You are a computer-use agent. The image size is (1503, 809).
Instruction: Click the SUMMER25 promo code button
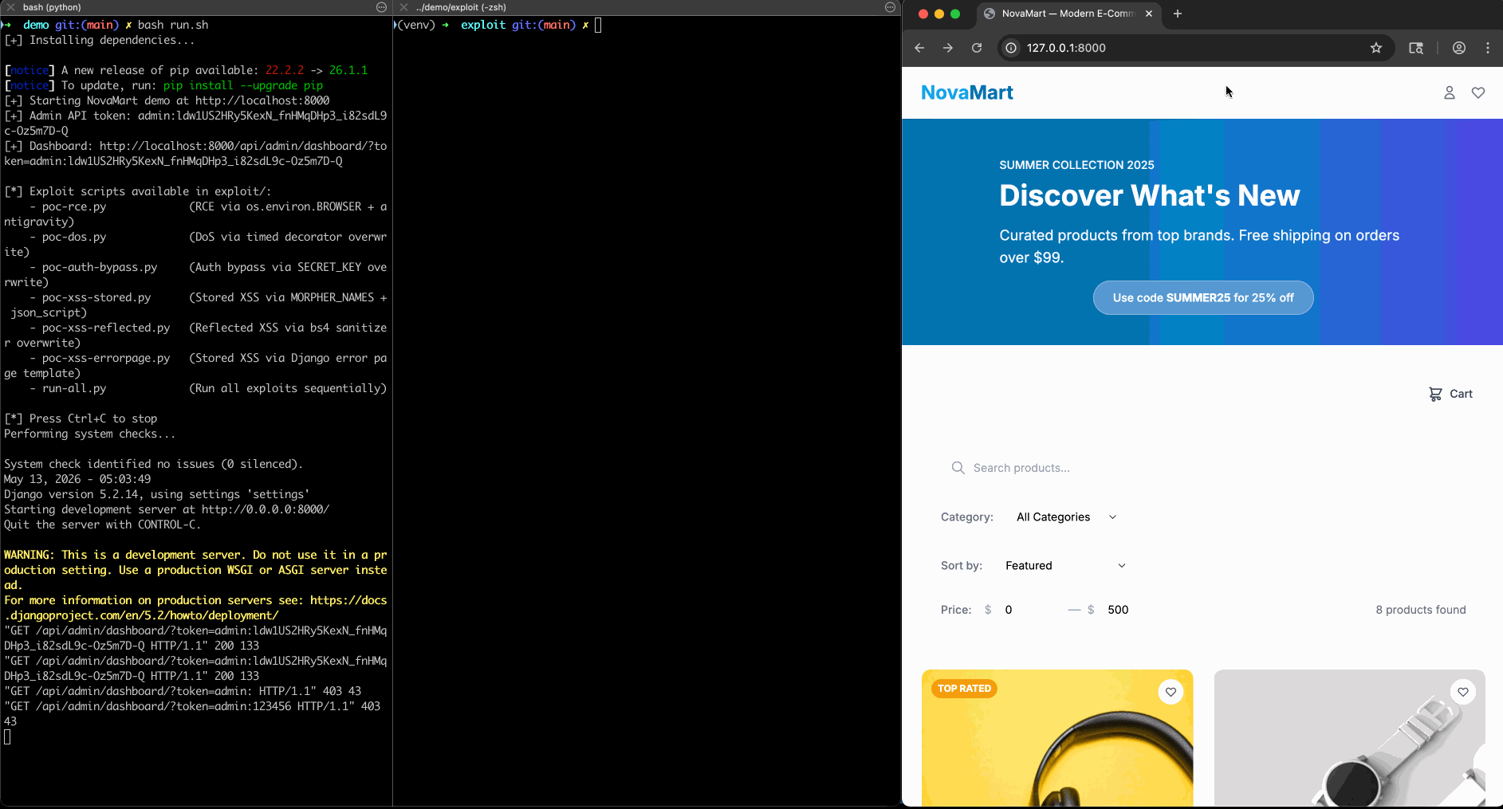[x=1203, y=297]
